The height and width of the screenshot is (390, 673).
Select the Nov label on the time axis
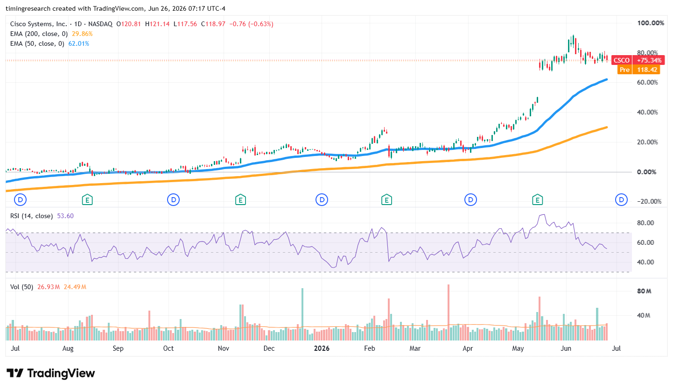(x=224, y=348)
